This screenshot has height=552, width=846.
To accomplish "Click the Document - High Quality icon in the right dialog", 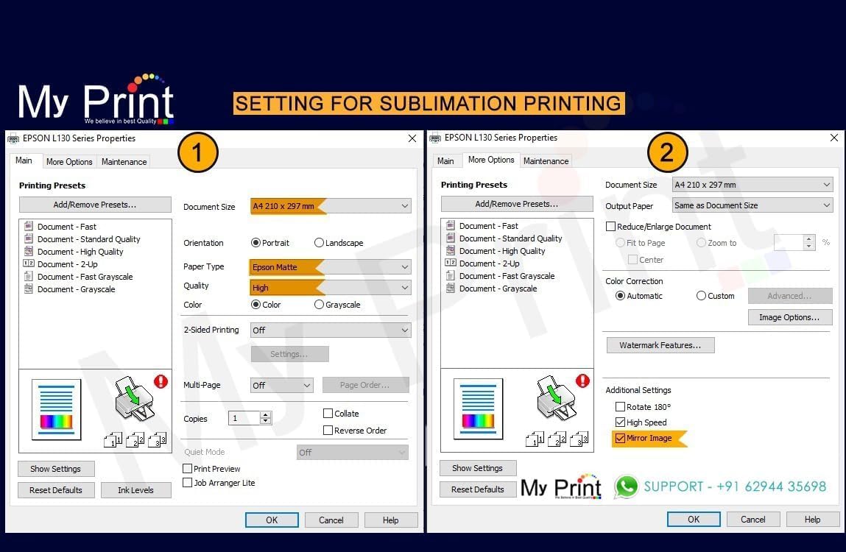I will point(451,250).
